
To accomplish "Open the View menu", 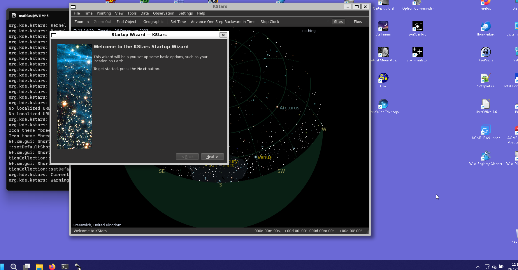I will coord(119,13).
